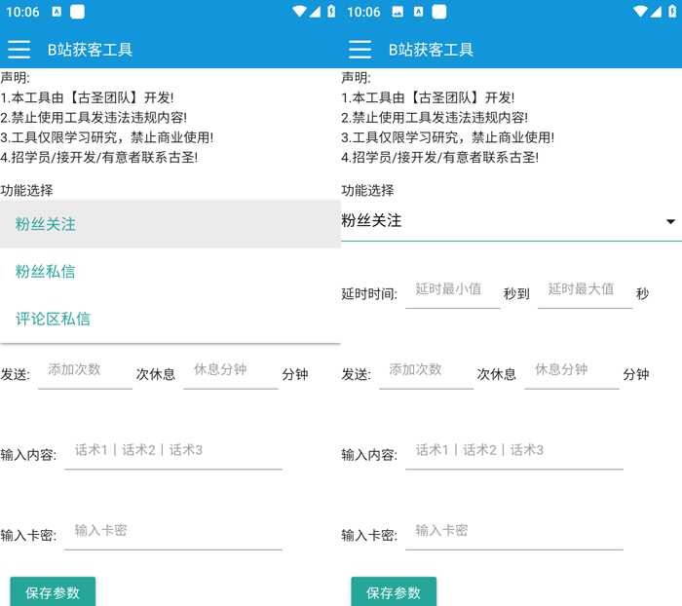Image resolution: width=682 pixels, height=606 pixels.
Task: Tap the 输入卡密 field on the right screen
Action: tap(514, 532)
